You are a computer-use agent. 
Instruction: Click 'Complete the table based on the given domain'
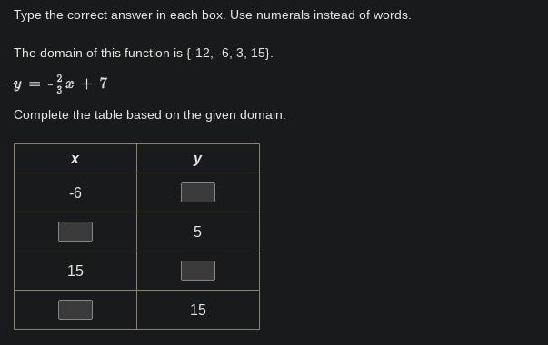coord(150,115)
